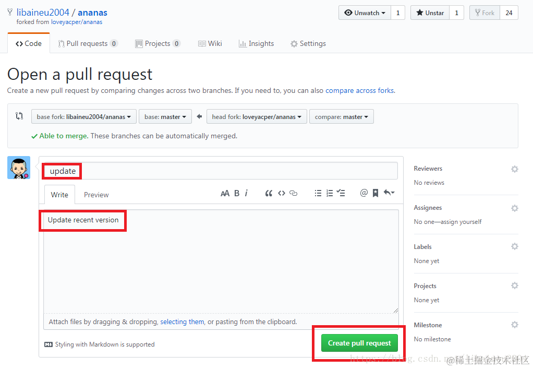The image size is (533, 369).
Task: Click the header text size icon
Action: [225, 194]
